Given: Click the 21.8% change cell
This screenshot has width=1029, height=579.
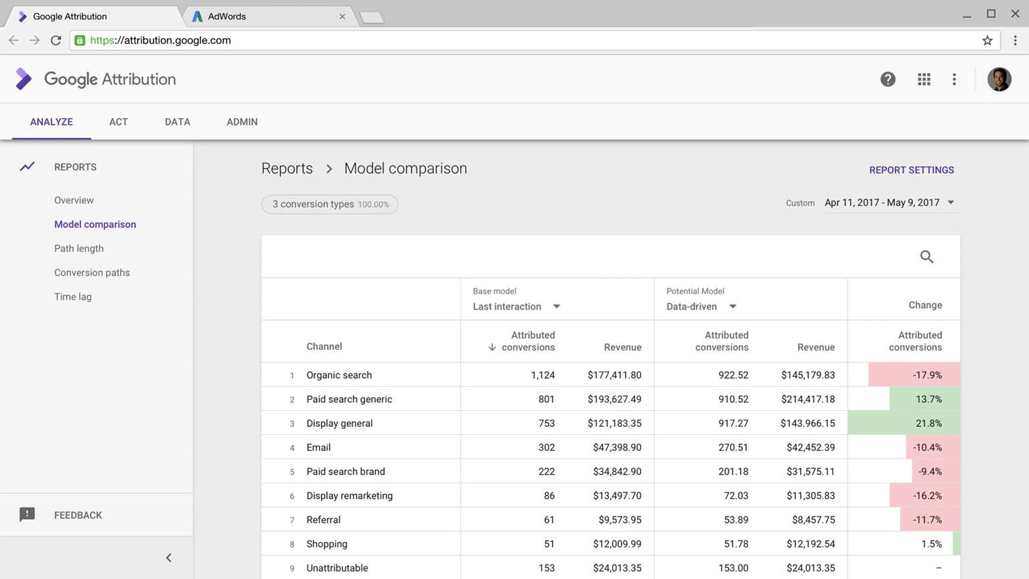Looking at the screenshot, I should 904,423.
